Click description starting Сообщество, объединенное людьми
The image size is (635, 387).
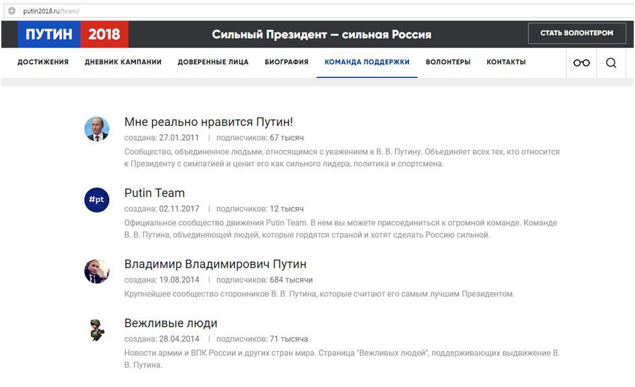tap(342, 158)
